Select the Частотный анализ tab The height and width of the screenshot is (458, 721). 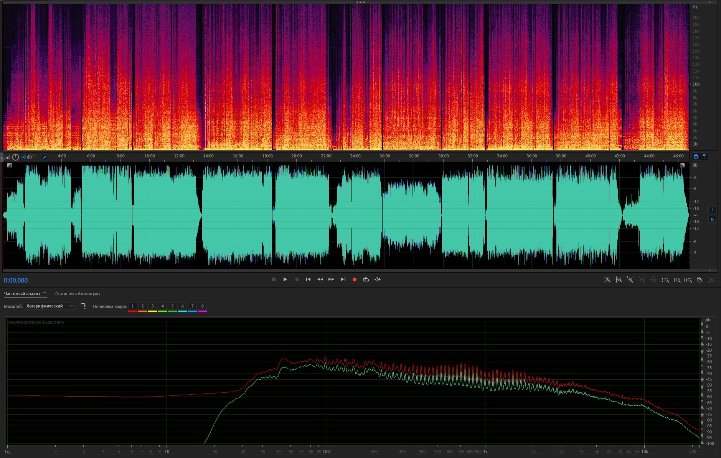pos(22,294)
